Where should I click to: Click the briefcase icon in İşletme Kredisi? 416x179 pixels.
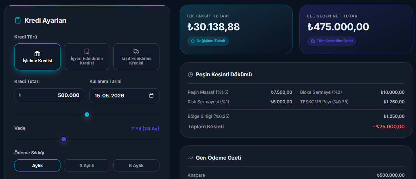37,54
